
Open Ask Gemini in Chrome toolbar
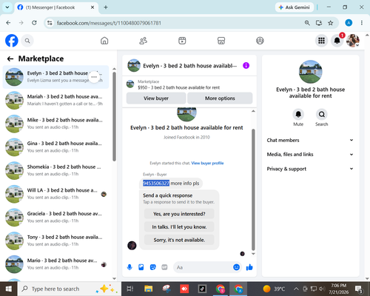pos(295,7)
